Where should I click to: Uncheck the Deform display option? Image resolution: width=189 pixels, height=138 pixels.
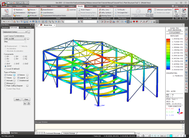[18, 75]
